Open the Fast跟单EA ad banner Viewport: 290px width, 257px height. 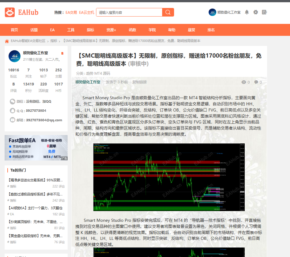point(36,148)
